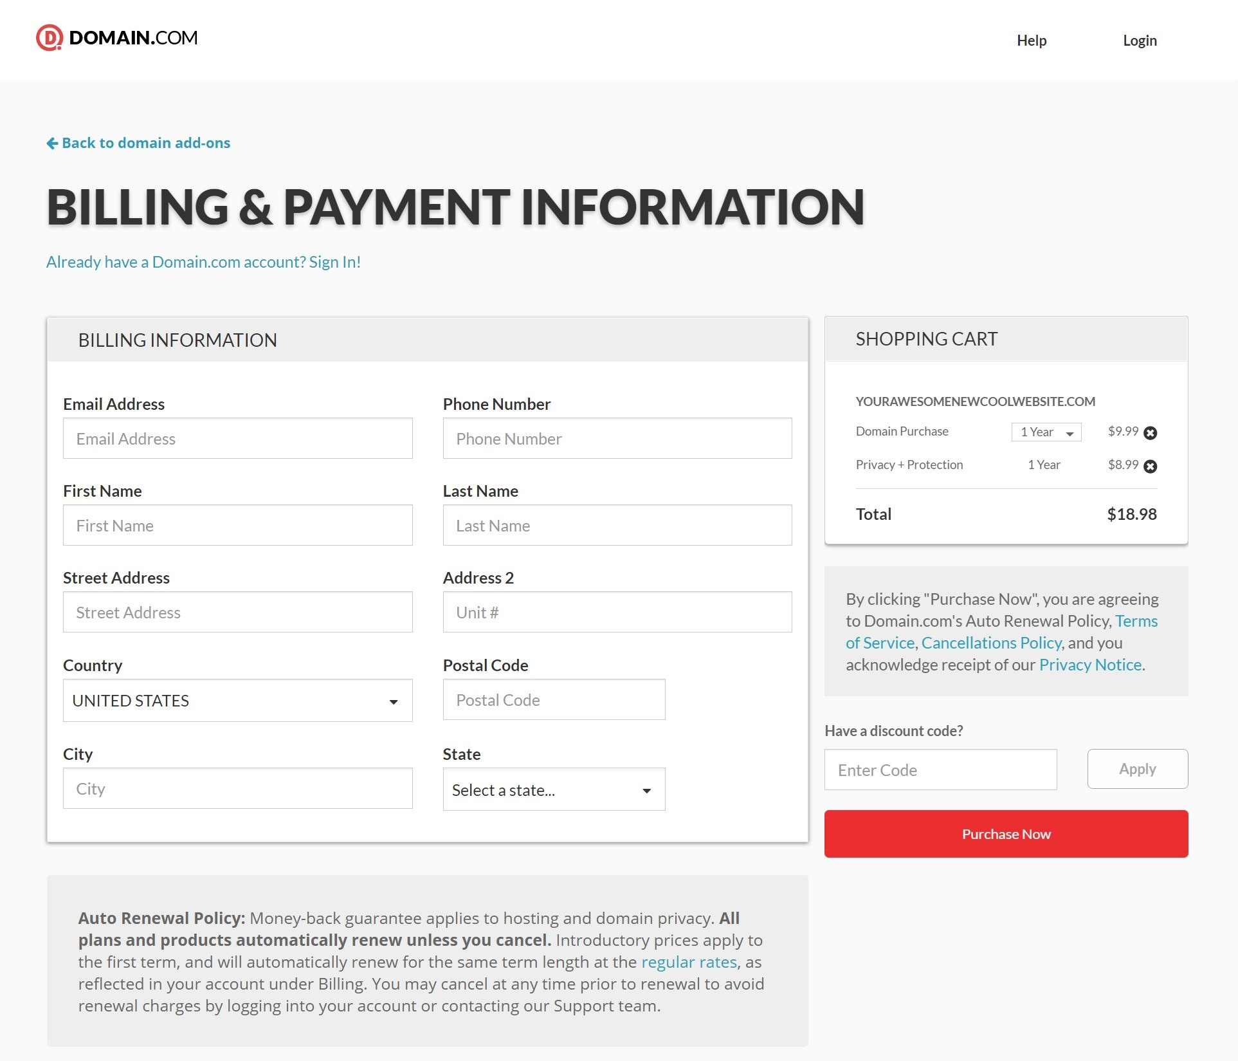This screenshot has width=1238, height=1061.
Task: Click the Domain.com logo
Action: coord(117,37)
